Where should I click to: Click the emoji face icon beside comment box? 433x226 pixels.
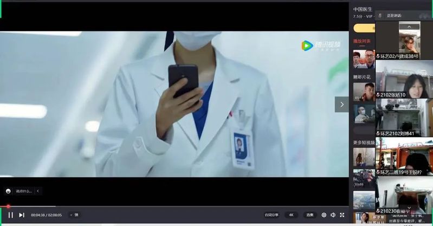(8, 191)
